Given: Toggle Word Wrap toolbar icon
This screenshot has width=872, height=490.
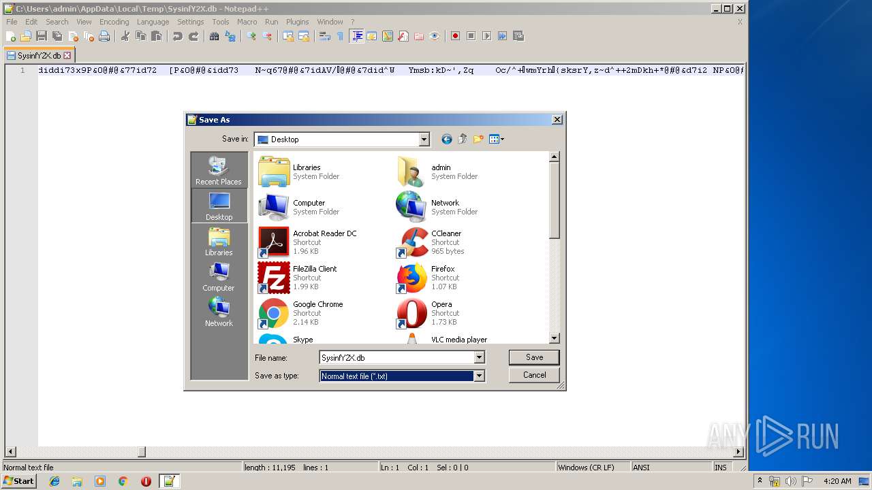Looking at the screenshot, I should (325, 36).
